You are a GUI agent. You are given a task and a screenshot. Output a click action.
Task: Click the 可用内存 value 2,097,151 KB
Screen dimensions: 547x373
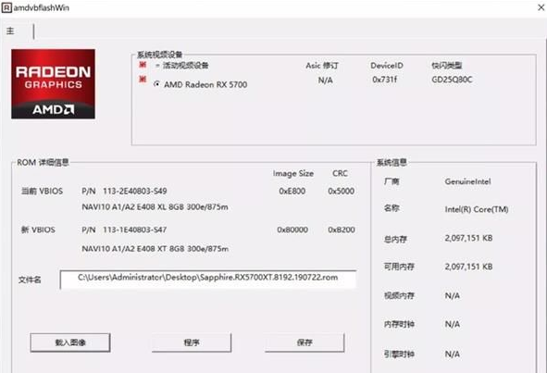[x=468, y=267]
